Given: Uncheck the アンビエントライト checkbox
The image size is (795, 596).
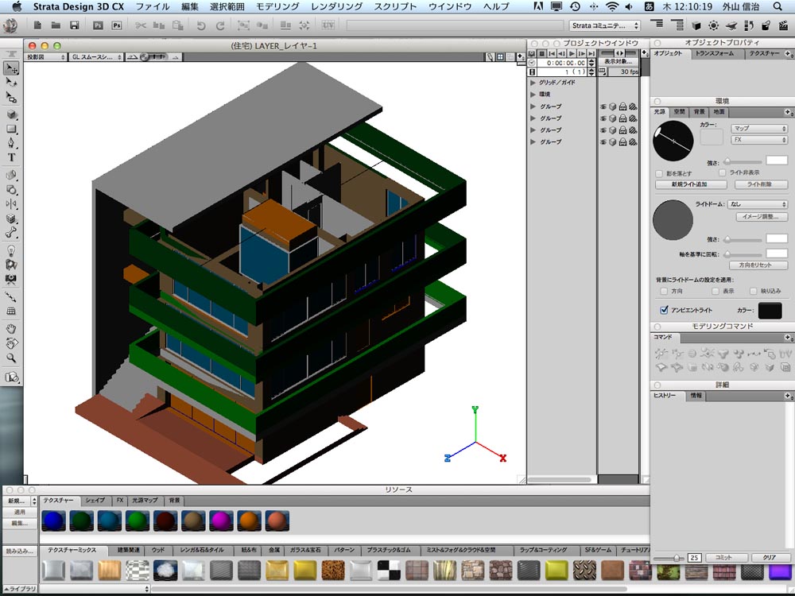Looking at the screenshot, I should click(664, 311).
